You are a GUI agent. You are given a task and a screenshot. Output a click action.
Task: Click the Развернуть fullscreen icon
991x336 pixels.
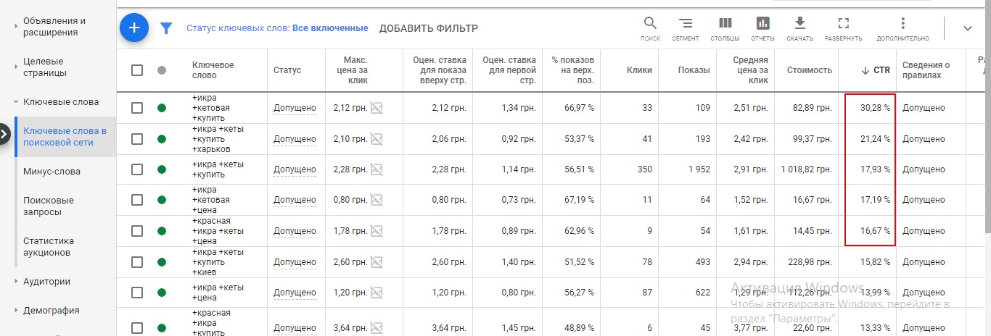pos(843,28)
